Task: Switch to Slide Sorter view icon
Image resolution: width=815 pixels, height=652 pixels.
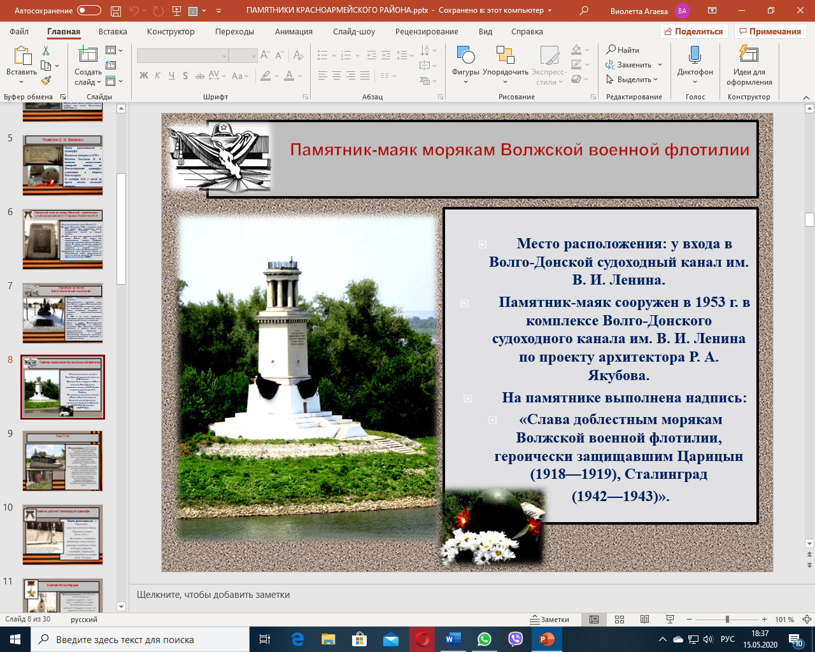Action: point(620,620)
